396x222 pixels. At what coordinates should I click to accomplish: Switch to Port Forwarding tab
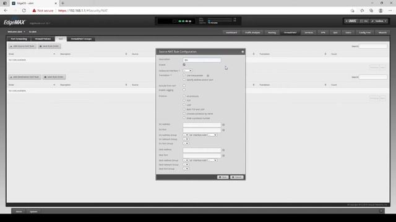point(19,39)
